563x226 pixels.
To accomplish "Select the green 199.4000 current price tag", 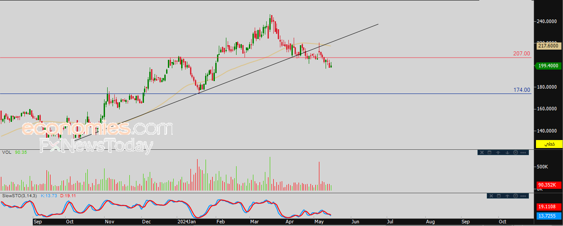I will (548, 66).
